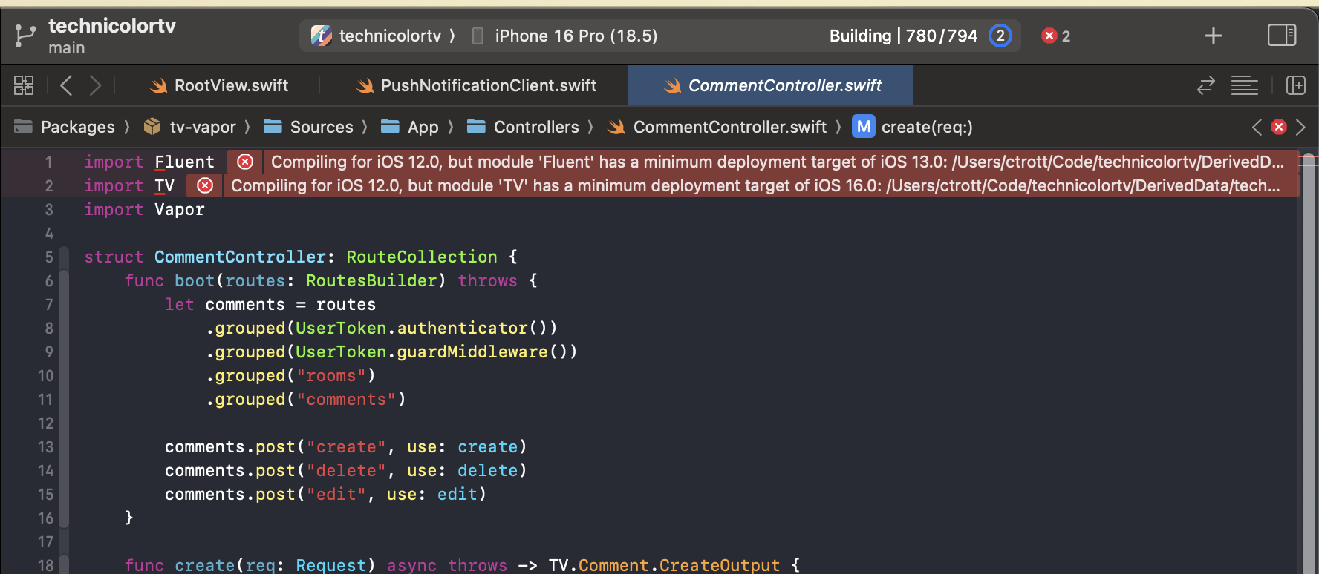Open App folder breadcrumb

tap(410, 127)
